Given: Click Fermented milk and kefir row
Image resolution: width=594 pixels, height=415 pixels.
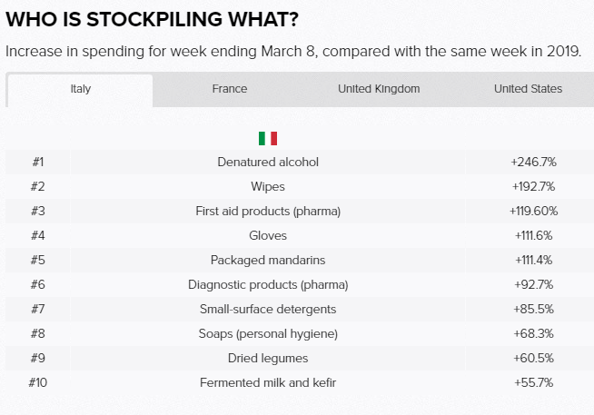Looking at the screenshot, I should pyautogui.click(x=268, y=382).
